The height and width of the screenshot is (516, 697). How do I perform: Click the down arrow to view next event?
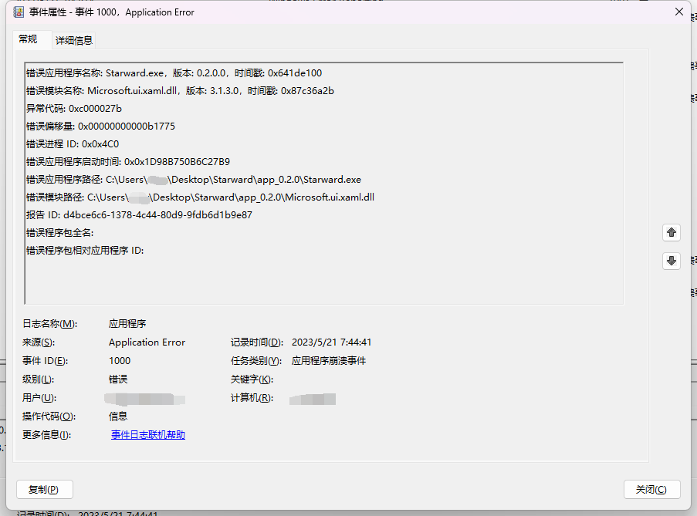tap(671, 261)
